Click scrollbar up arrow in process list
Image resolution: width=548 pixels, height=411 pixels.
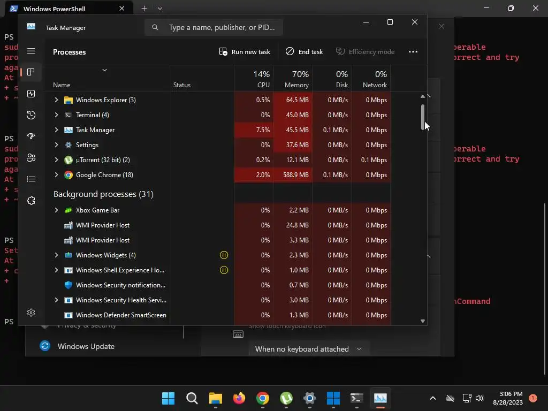click(423, 96)
